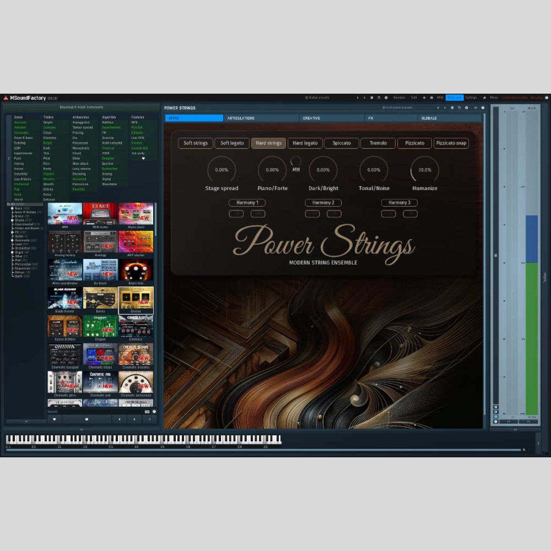Click the Random button in top toolbar

(399, 98)
